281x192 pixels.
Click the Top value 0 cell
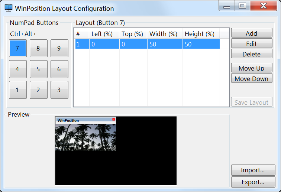pyautogui.click(x=133, y=44)
